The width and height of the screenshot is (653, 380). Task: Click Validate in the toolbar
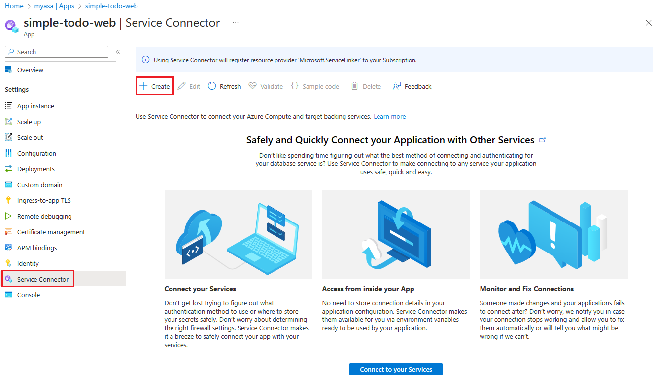coord(266,86)
